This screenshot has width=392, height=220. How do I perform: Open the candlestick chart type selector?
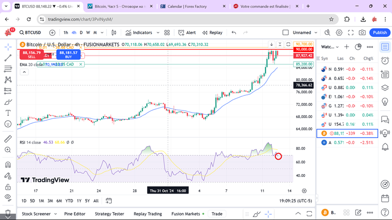(114, 33)
